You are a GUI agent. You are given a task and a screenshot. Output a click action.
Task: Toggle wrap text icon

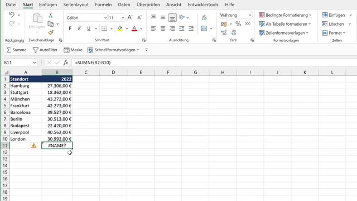tap(205, 17)
